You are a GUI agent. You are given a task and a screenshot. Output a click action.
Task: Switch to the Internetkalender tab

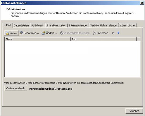(x=78, y=25)
